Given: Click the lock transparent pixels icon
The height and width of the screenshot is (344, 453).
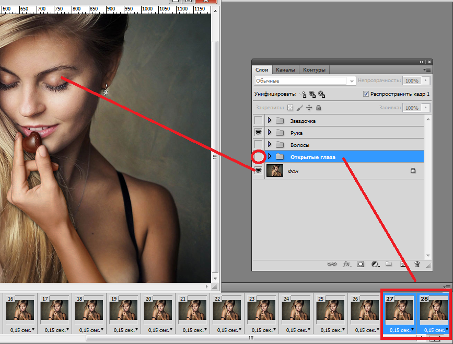Looking at the screenshot, I should point(291,108).
